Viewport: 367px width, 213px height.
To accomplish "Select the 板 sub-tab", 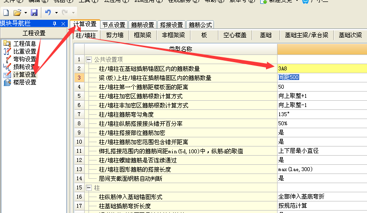I will click(204, 35).
